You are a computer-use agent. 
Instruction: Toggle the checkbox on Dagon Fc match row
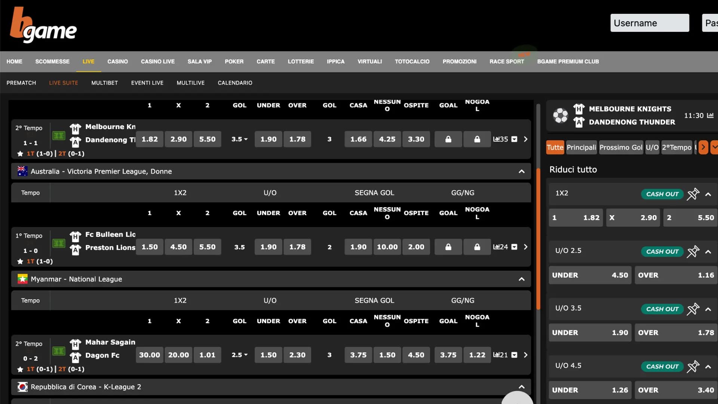514,355
